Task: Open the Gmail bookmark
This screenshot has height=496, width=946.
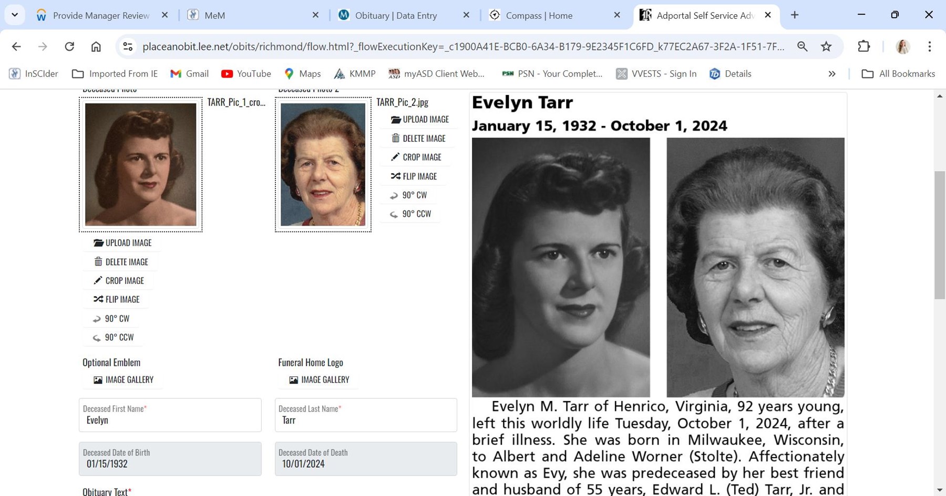Action: coord(189,73)
